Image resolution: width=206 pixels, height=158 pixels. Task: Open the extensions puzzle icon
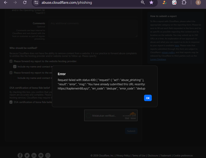click(x=184, y=2)
